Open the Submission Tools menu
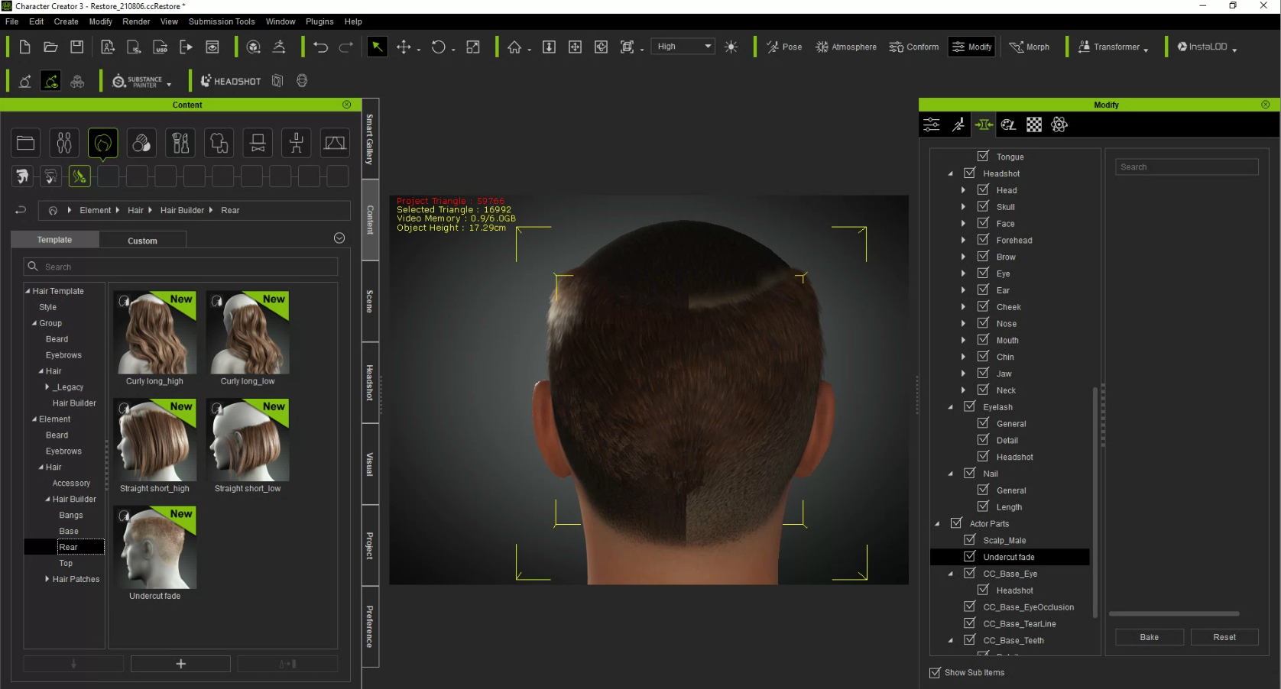The height and width of the screenshot is (689, 1281). pos(222,21)
